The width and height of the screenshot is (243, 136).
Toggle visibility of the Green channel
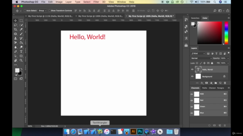pyautogui.click(x=192, y=107)
